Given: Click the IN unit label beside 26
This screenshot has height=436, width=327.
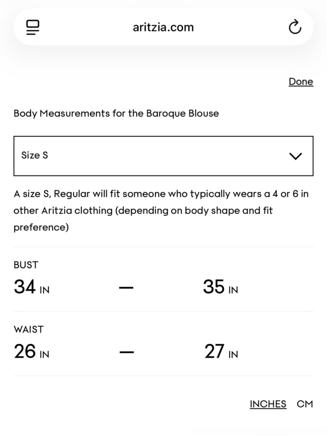Looking at the screenshot, I should click(44, 355).
